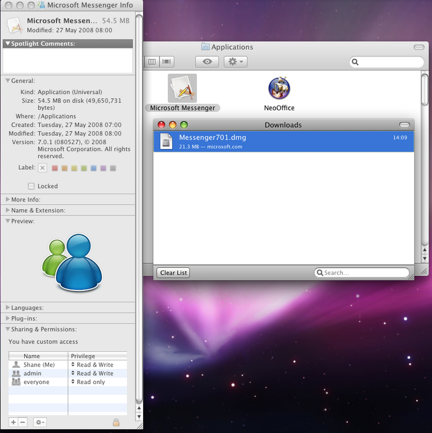Open the Action gear menu in Applications toolbar
The height and width of the screenshot is (433, 432).
(235, 62)
